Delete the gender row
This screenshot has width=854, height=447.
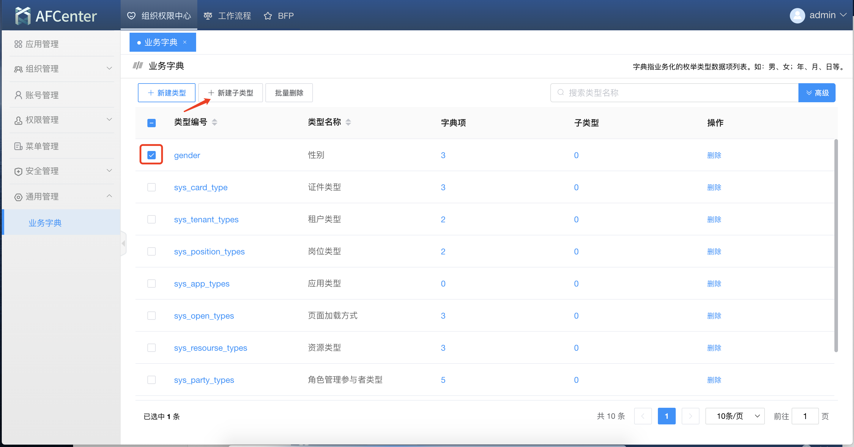(714, 155)
